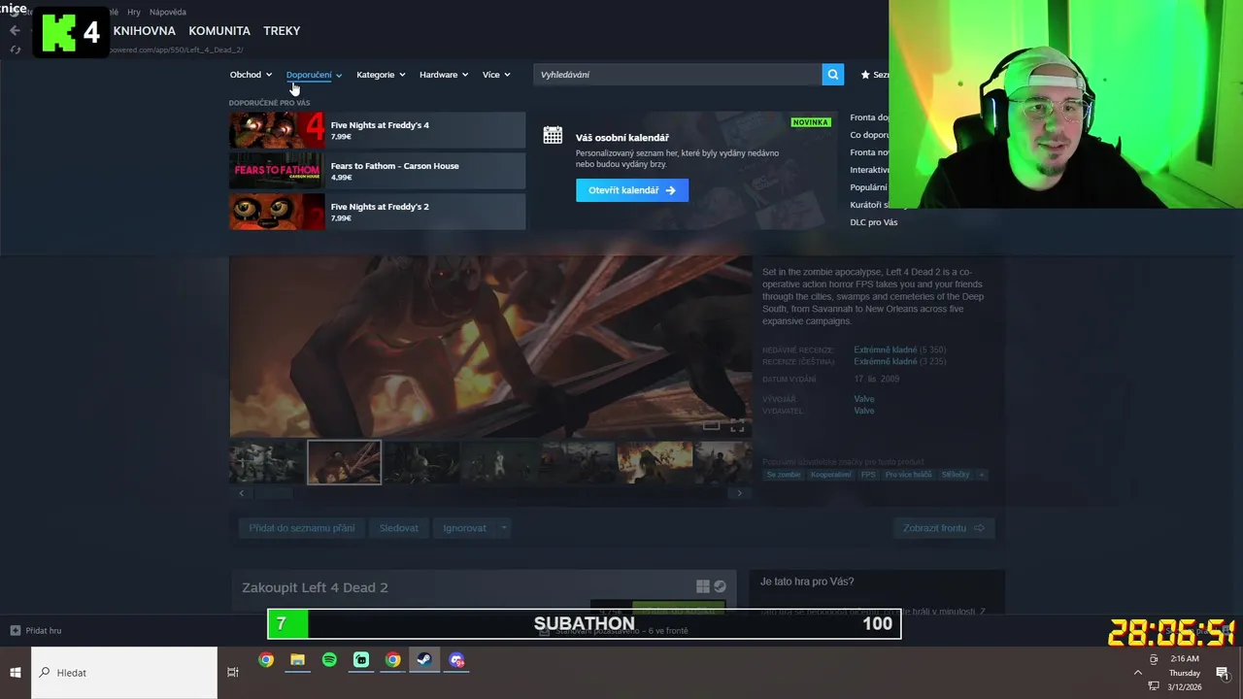Reload the Steam page with refresh icon
Image resolution: width=1243 pixels, height=699 pixels.
point(15,50)
